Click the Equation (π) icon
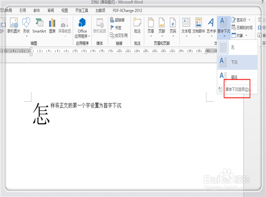Image resolution: width=266 pixels, height=197 pixels. click(x=260, y=20)
